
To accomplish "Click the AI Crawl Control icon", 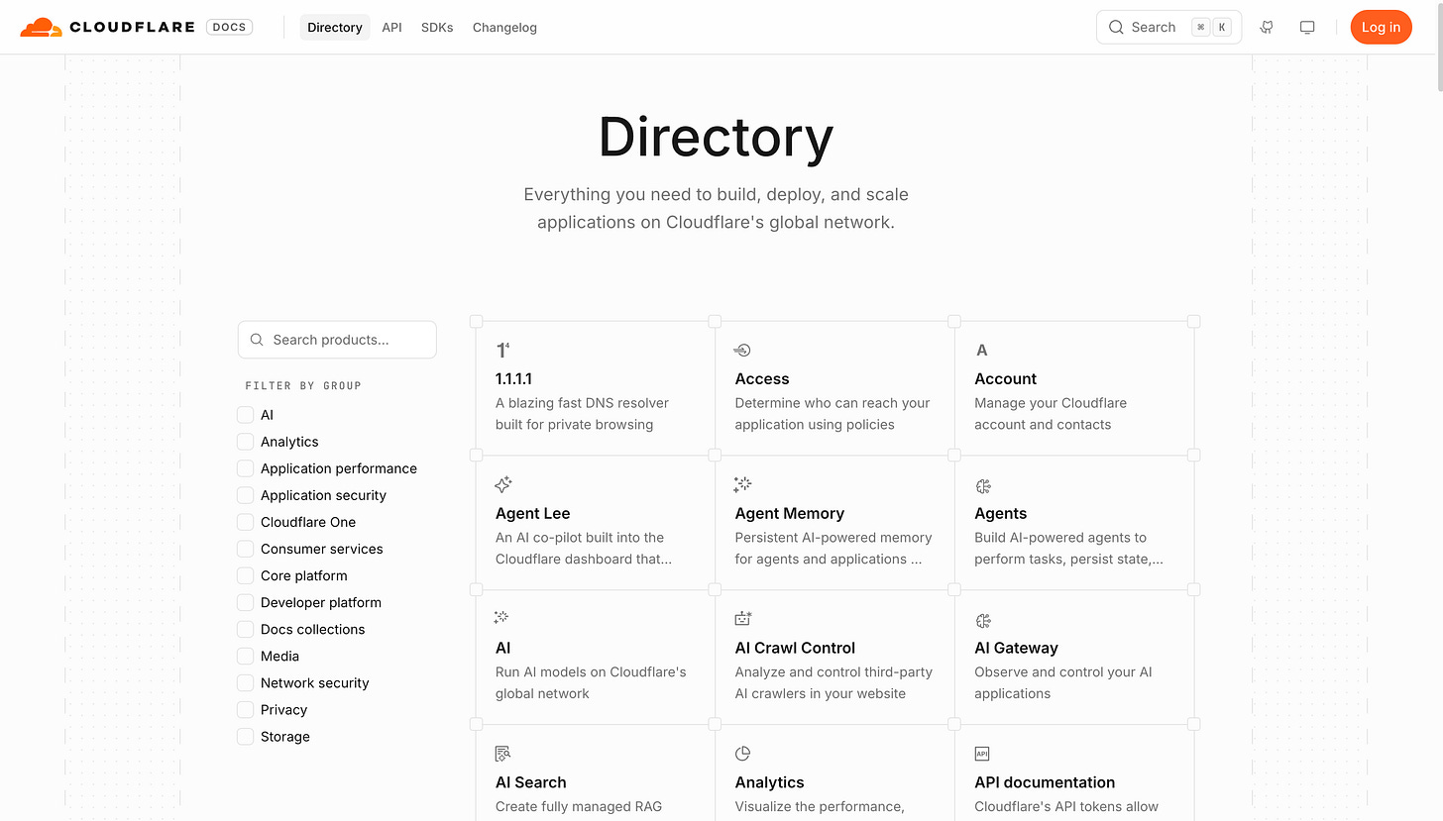I will (743, 619).
